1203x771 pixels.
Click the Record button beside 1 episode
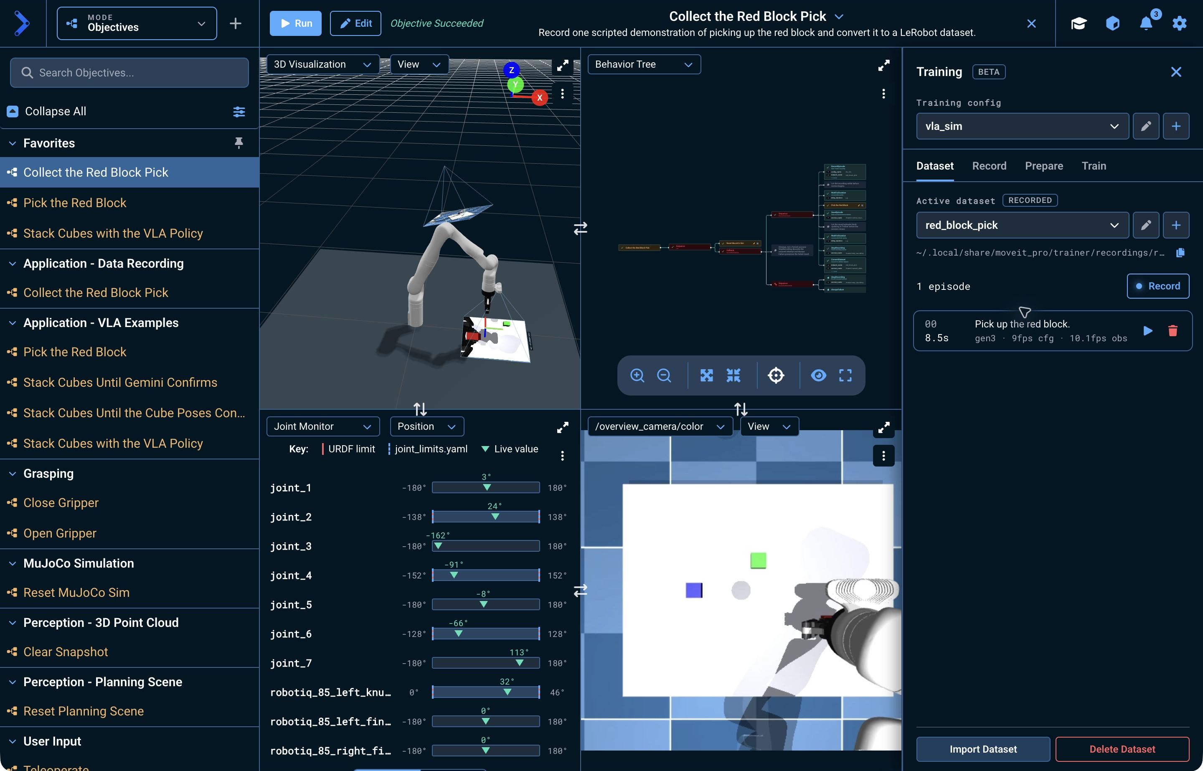coord(1157,286)
